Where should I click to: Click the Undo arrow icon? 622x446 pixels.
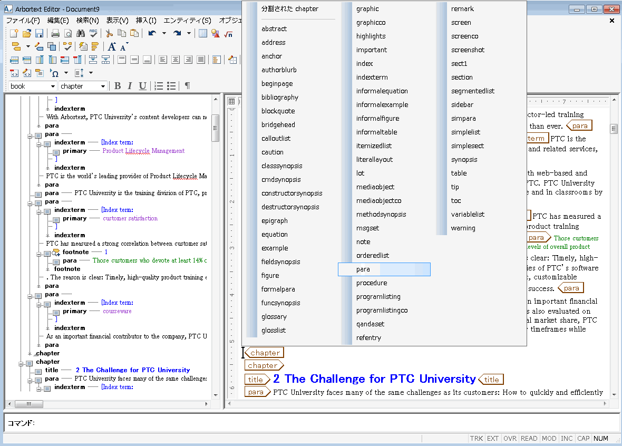tap(152, 33)
